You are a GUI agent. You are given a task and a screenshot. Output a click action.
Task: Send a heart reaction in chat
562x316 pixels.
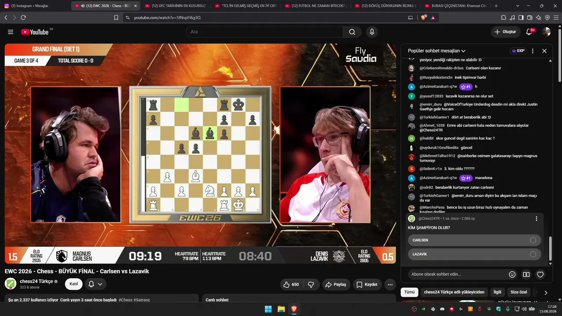click(x=540, y=274)
